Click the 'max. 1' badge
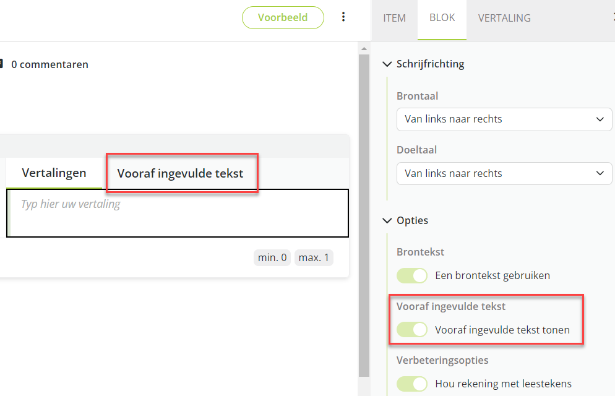The image size is (615, 396). [314, 257]
